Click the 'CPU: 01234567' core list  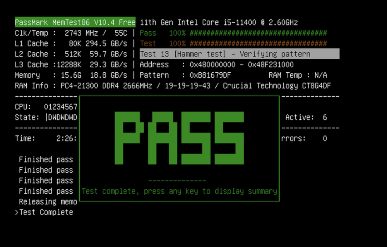point(46,107)
